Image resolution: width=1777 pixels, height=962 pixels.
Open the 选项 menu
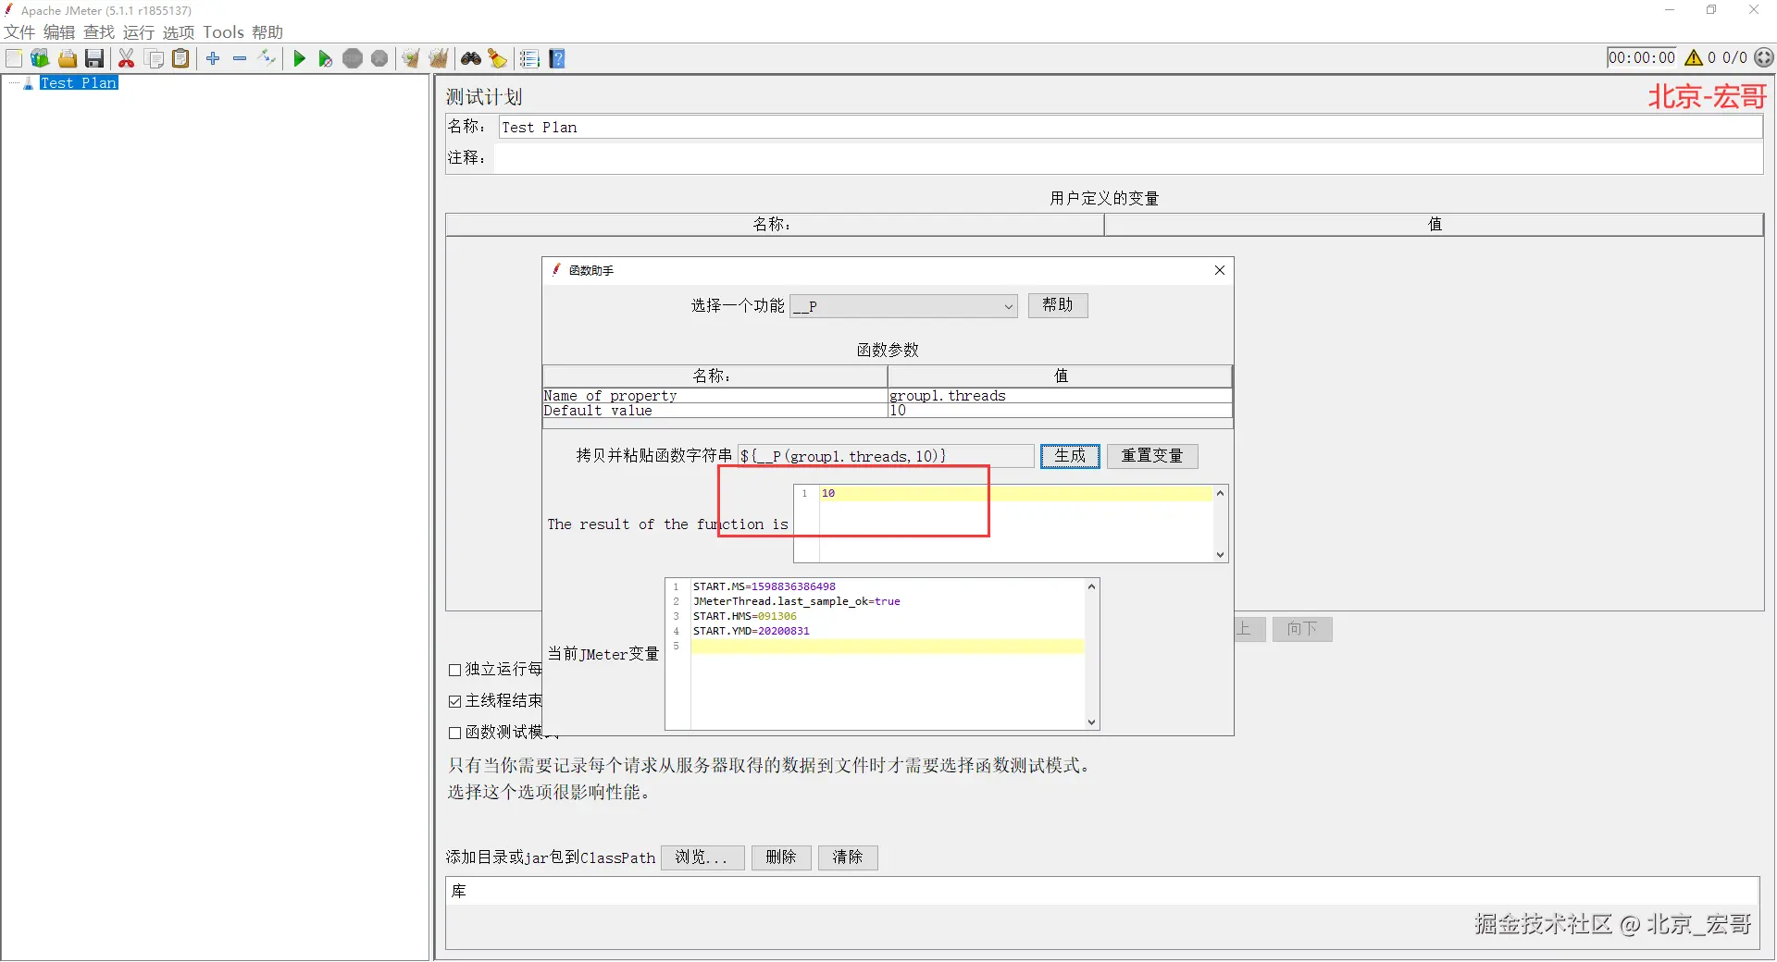[179, 32]
